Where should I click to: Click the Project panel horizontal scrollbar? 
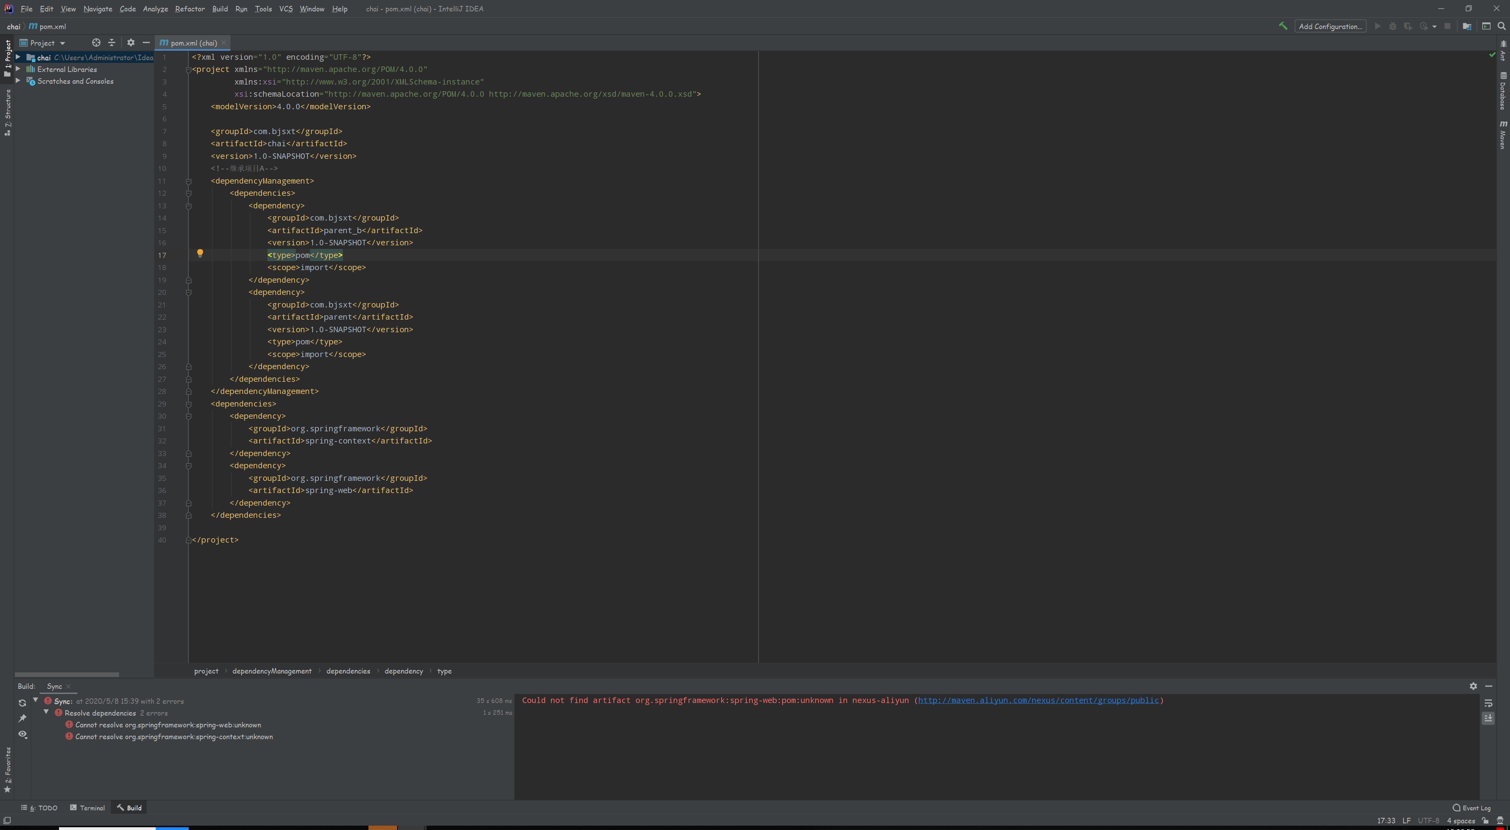click(x=67, y=675)
